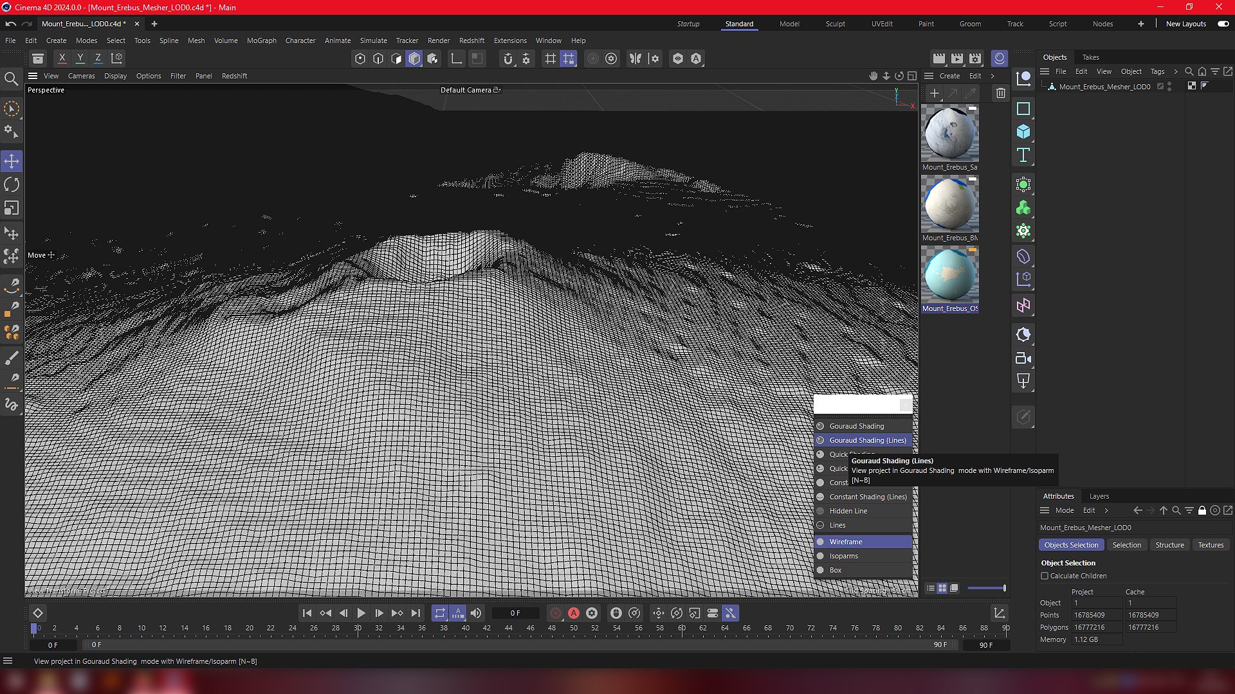The width and height of the screenshot is (1235, 694).
Task: Select Gouraud Shading radio option
Action: [x=863, y=426]
